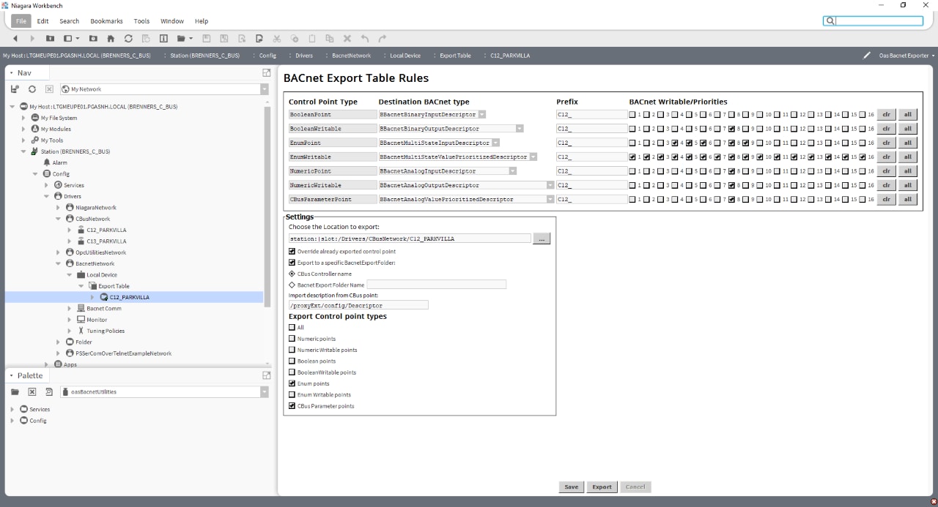Click the toolbar Open folder icon
Screen dimensions: 938x507
click(x=181, y=38)
